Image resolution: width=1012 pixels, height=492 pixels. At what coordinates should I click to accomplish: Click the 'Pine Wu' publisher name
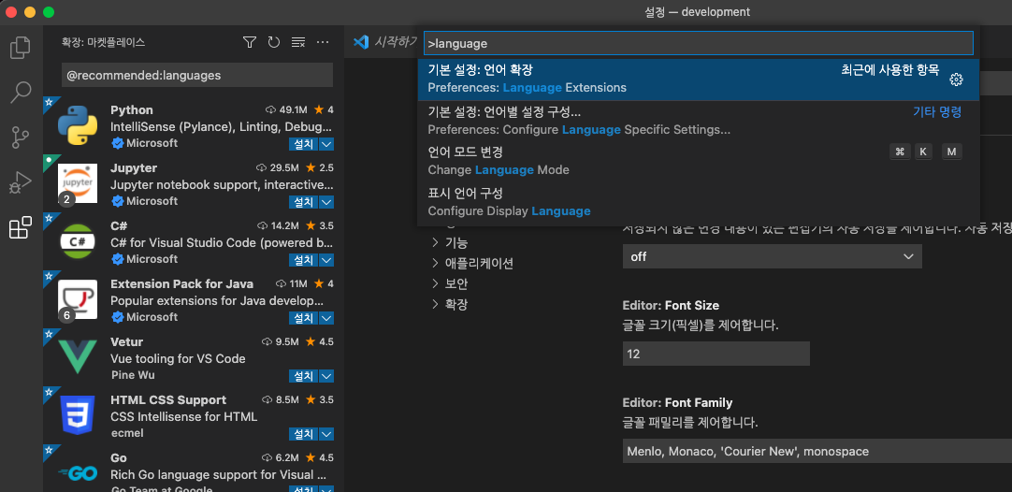pyautogui.click(x=133, y=375)
